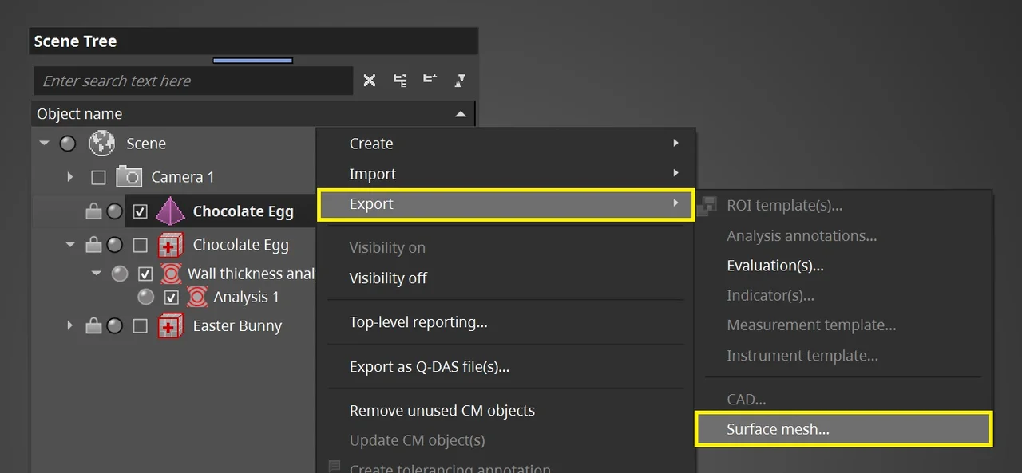Uncheck the bold Chocolate Egg mesh checkbox
This screenshot has height=473, width=1022.
click(141, 211)
